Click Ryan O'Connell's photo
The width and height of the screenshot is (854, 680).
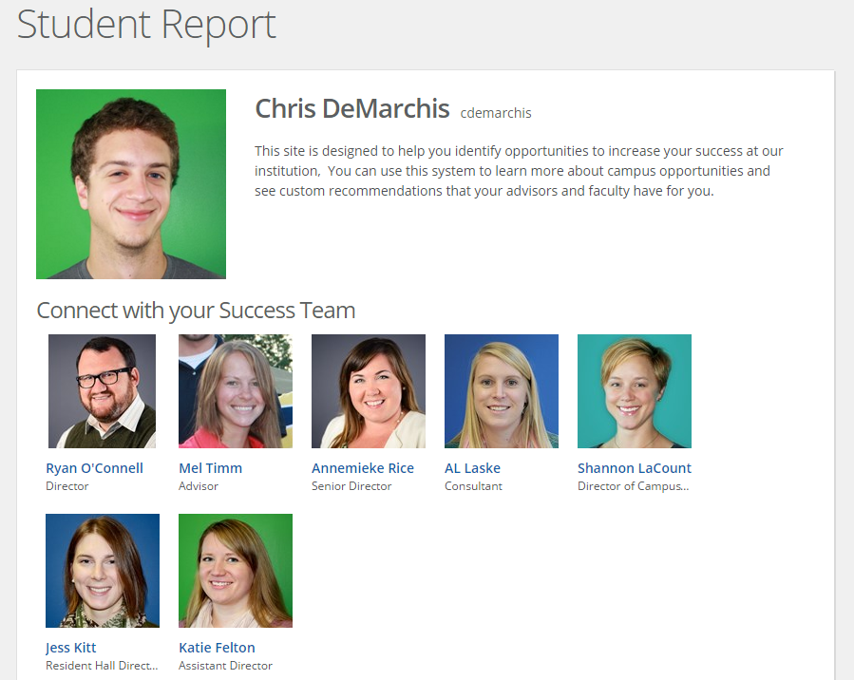pyautogui.click(x=102, y=390)
